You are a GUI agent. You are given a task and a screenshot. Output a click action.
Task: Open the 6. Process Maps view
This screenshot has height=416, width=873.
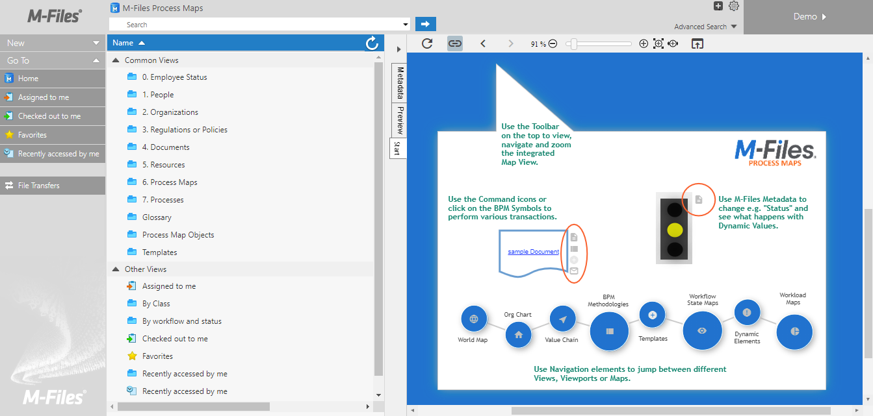point(170,182)
